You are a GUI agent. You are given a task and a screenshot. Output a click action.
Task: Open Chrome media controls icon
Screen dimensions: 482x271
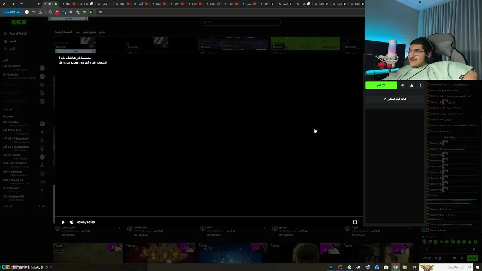[x=34, y=12]
